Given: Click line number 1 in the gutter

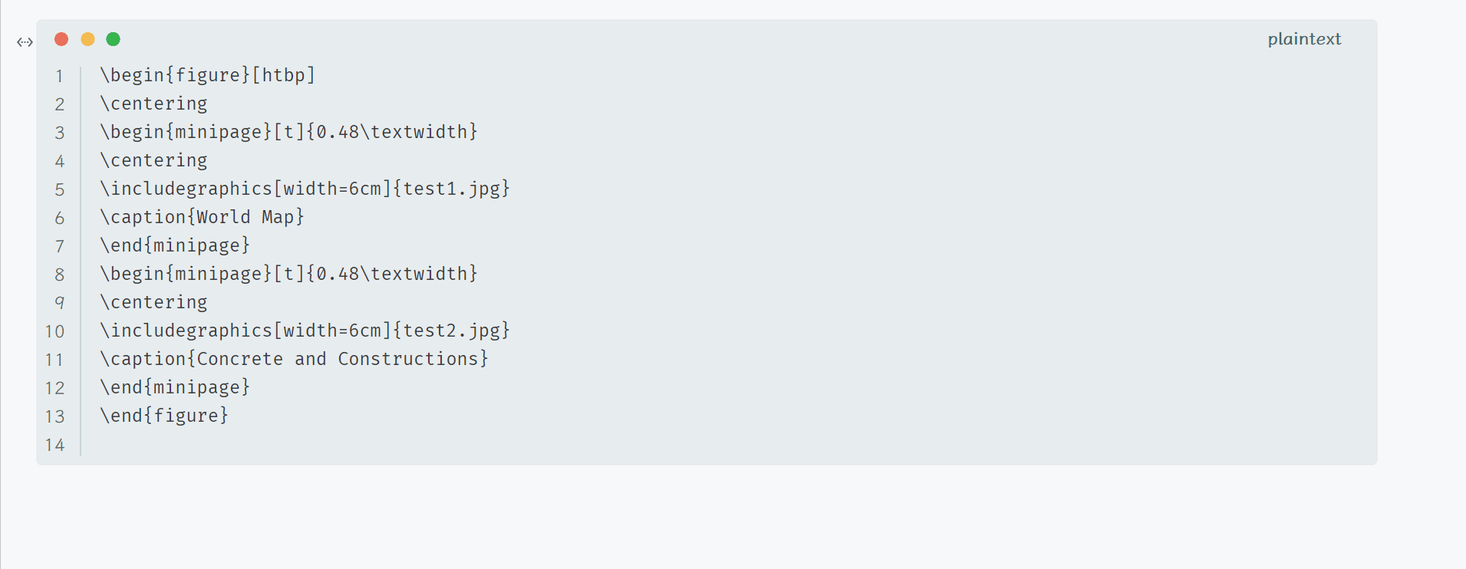Looking at the screenshot, I should [x=59, y=76].
